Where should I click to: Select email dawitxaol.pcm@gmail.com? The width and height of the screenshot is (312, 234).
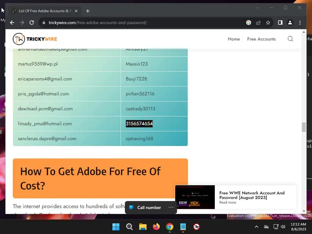click(45, 109)
